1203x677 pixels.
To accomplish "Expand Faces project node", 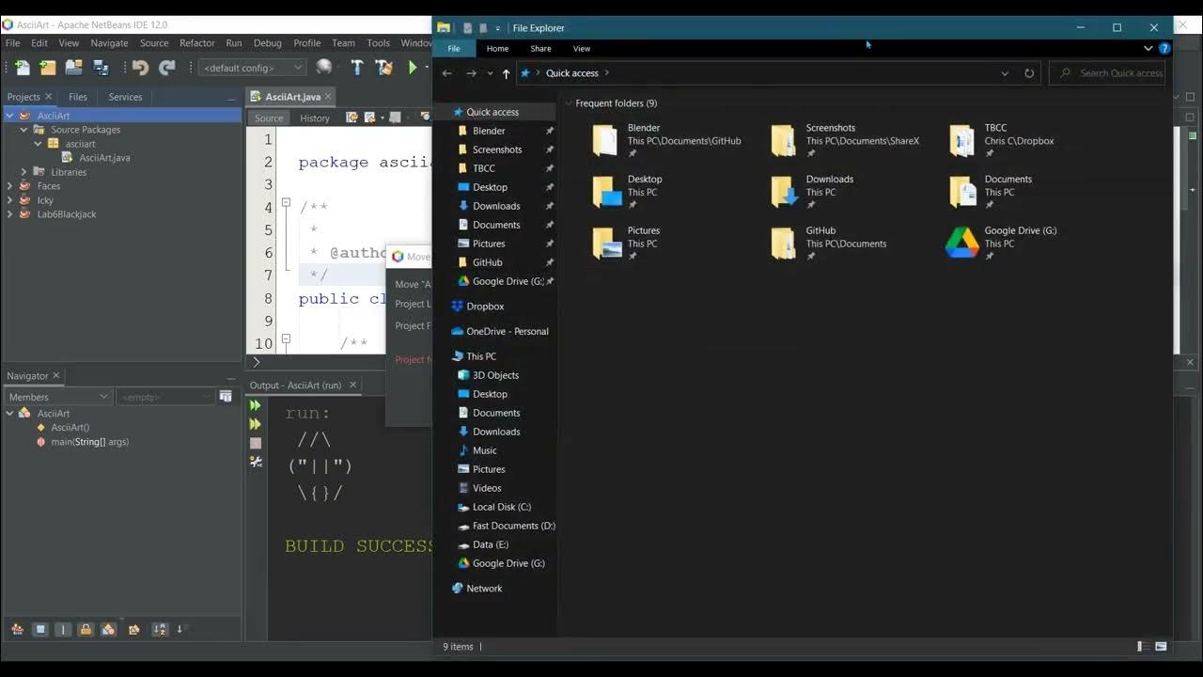I will 10,186.
